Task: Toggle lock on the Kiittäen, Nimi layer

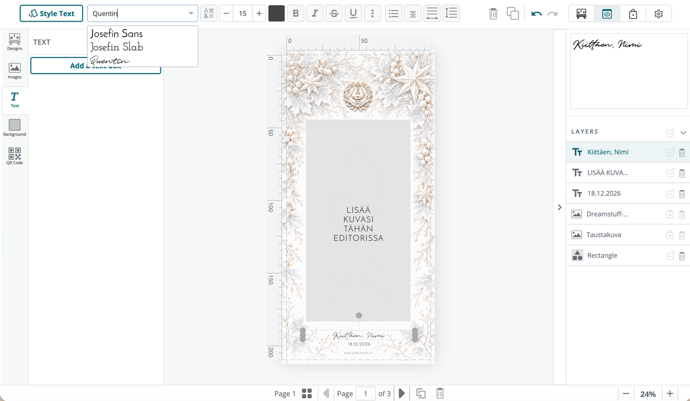Action: (x=670, y=152)
